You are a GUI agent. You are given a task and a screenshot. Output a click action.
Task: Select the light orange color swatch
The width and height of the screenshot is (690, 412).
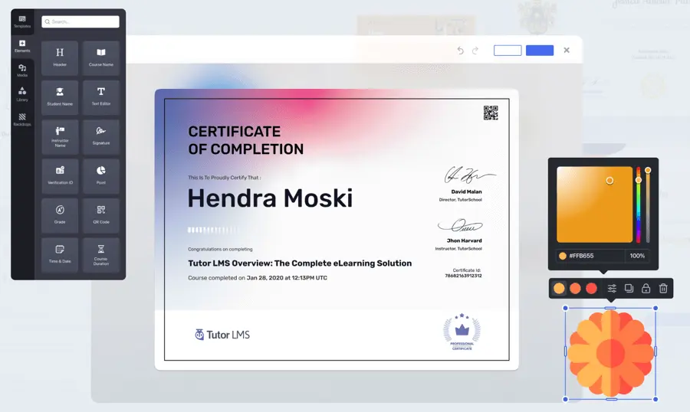click(559, 289)
